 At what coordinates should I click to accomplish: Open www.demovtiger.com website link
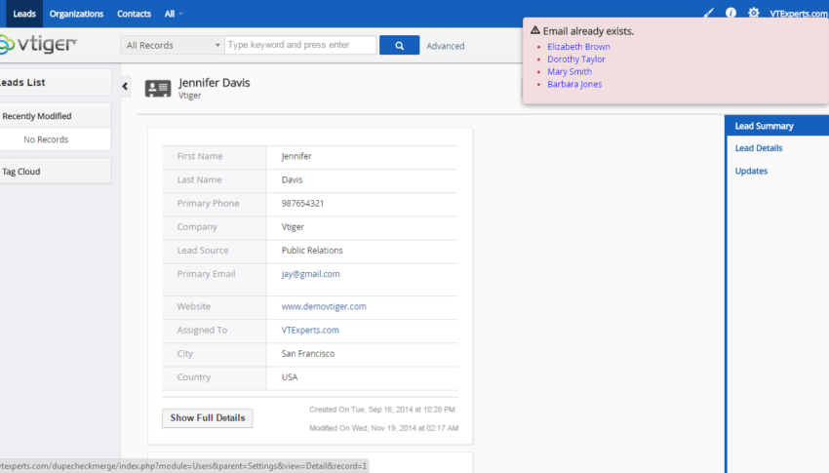324,306
